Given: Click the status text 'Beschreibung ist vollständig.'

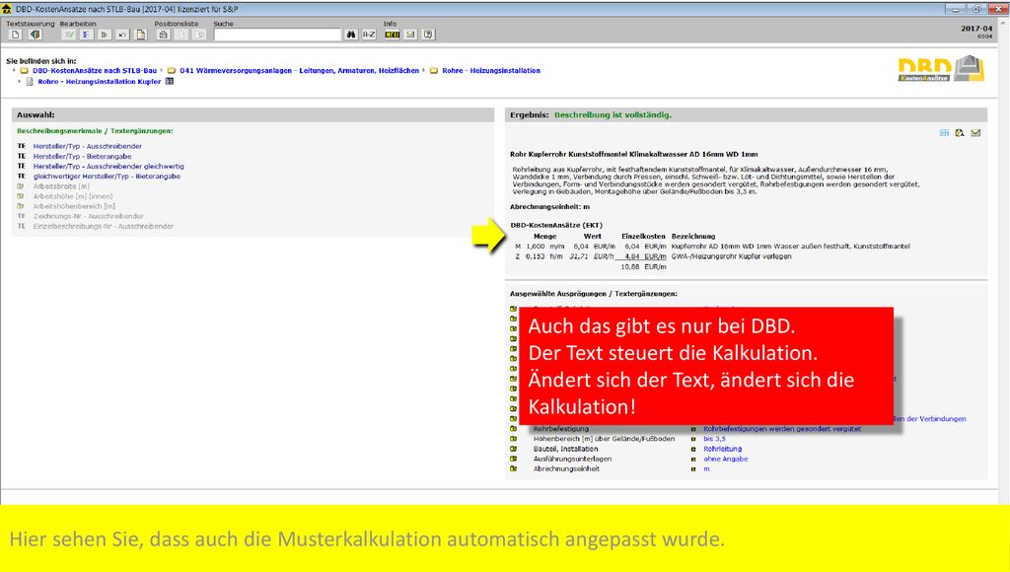Looking at the screenshot, I should [x=613, y=115].
